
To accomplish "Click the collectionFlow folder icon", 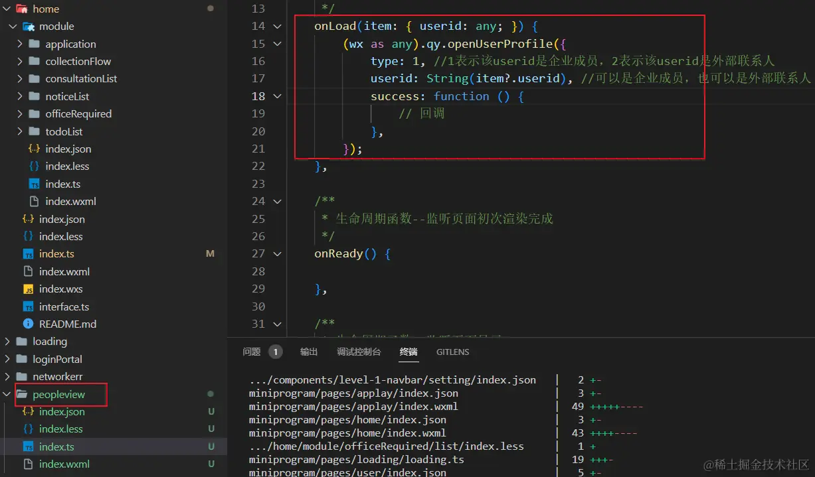I will point(34,61).
